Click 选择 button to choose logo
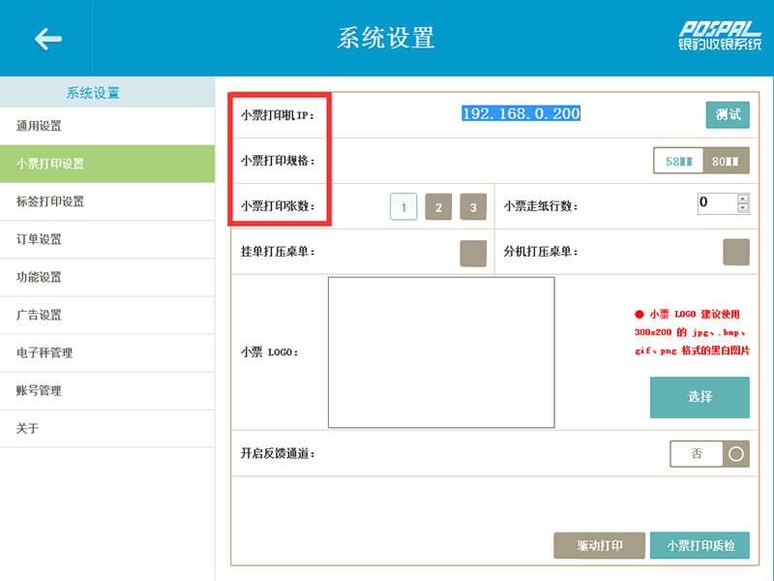Image resolution: width=774 pixels, height=581 pixels. (x=700, y=397)
